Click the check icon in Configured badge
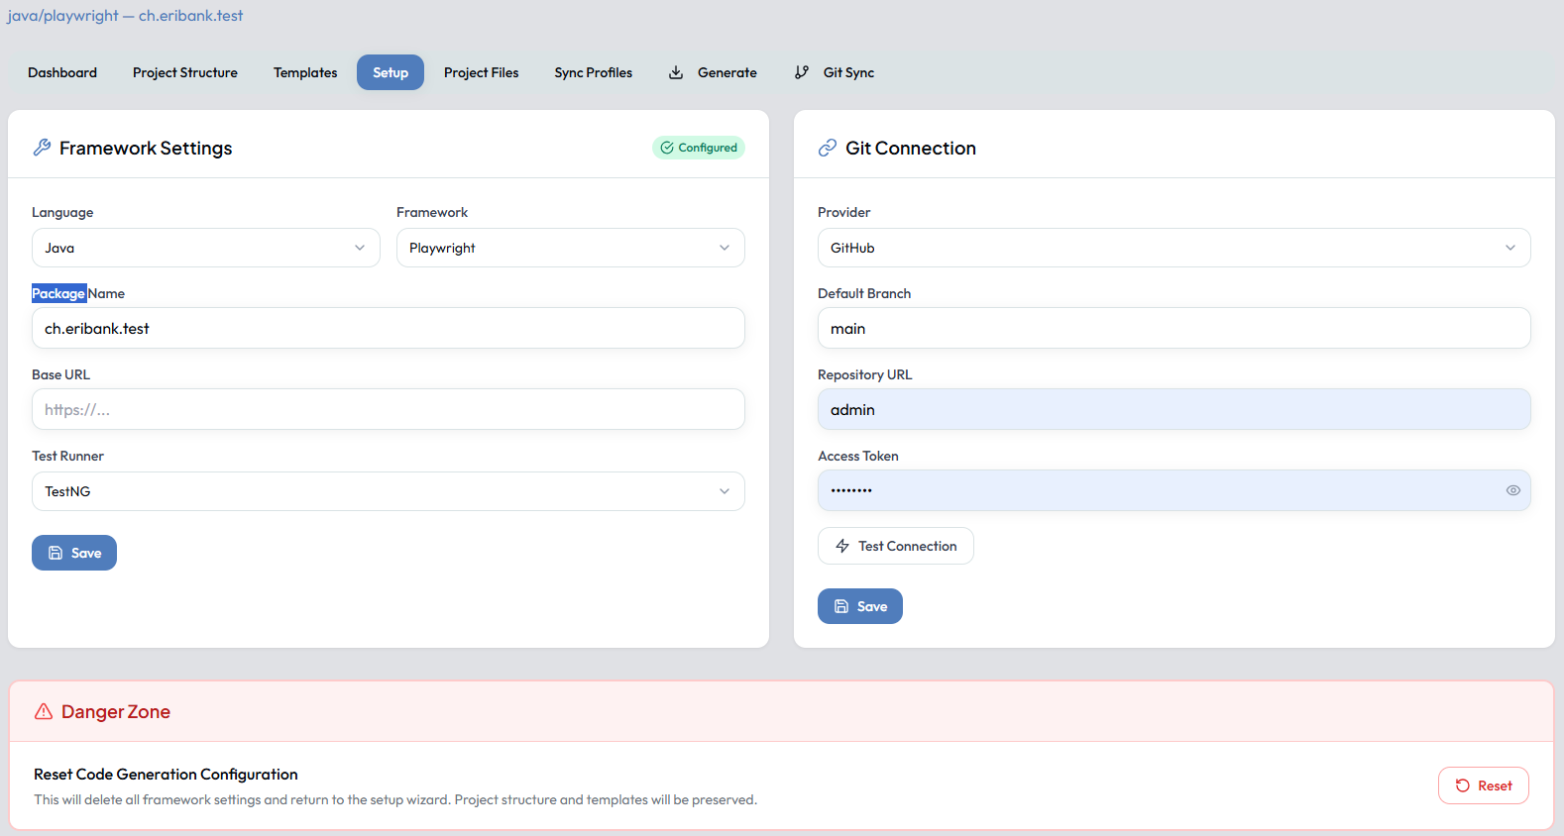Image resolution: width=1564 pixels, height=836 pixels. click(667, 148)
